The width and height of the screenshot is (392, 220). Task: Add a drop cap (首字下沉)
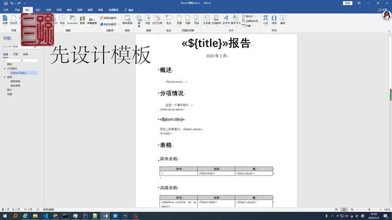(235, 20)
